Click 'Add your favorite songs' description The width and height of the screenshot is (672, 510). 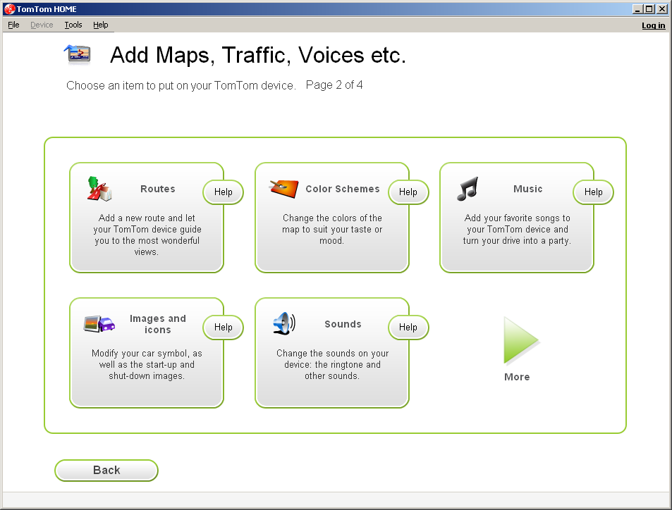point(517,229)
